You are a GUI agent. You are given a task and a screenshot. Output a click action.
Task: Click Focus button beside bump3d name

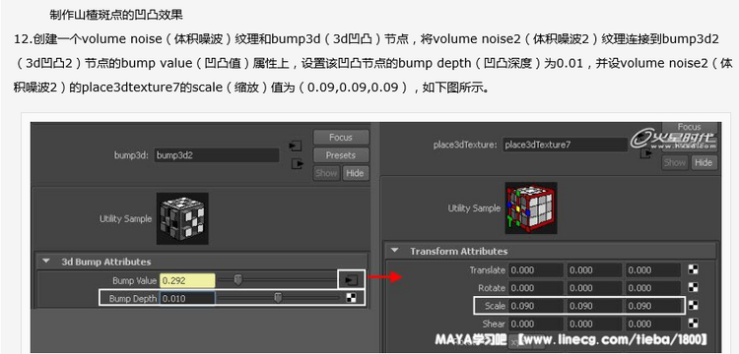point(341,138)
